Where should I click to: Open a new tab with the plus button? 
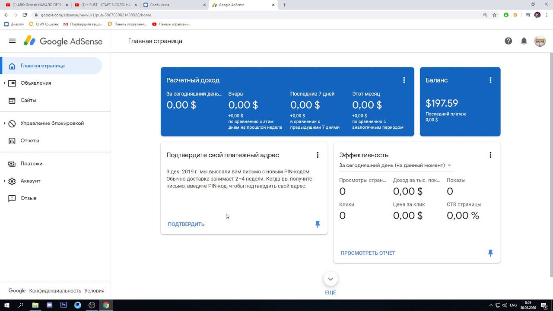[284, 5]
